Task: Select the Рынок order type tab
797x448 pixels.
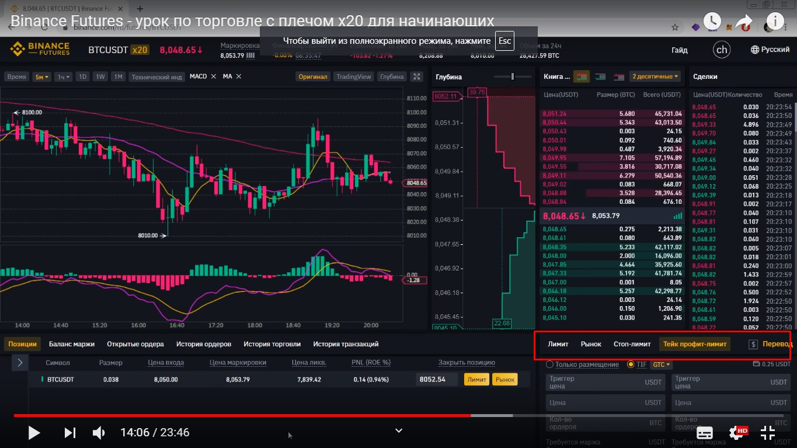Action: coord(591,344)
